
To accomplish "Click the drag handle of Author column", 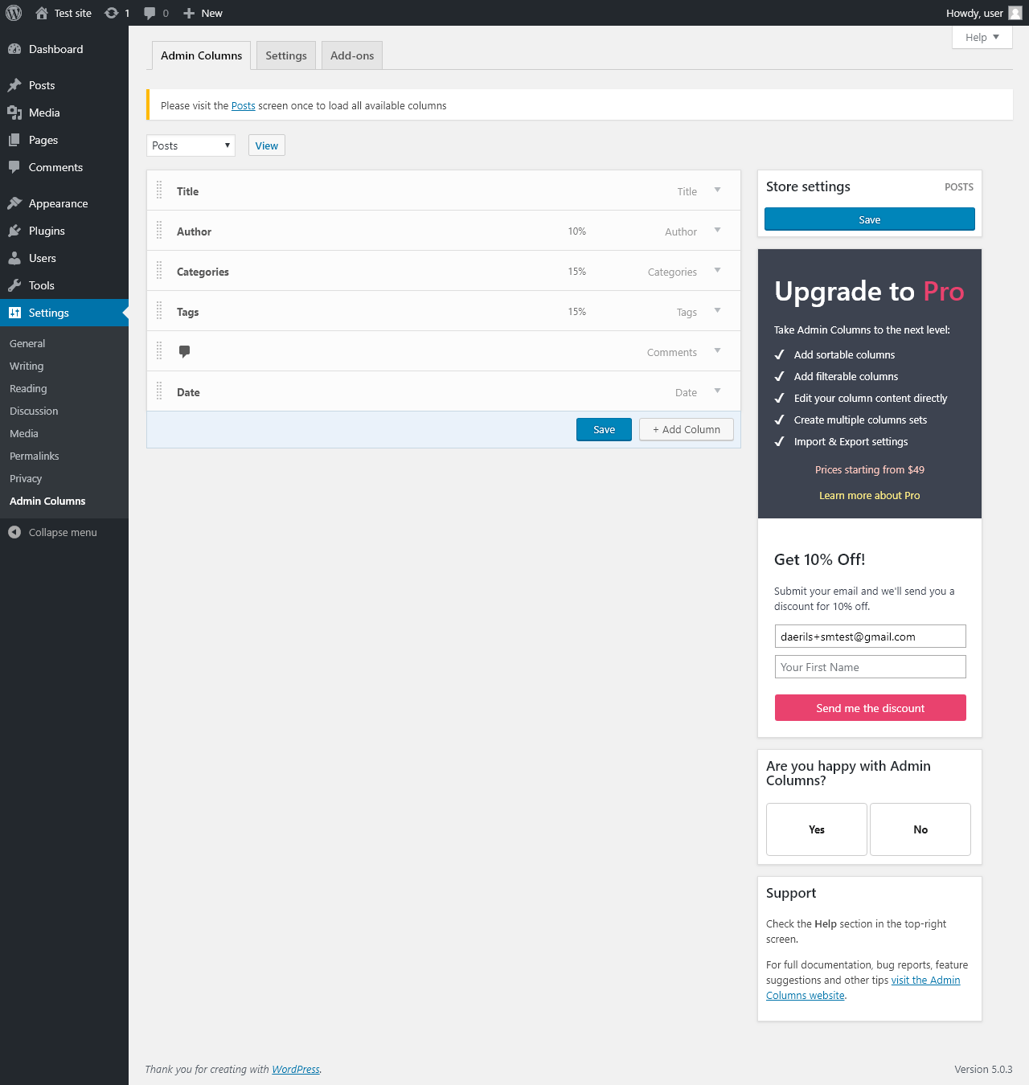I will [x=159, y=231].
